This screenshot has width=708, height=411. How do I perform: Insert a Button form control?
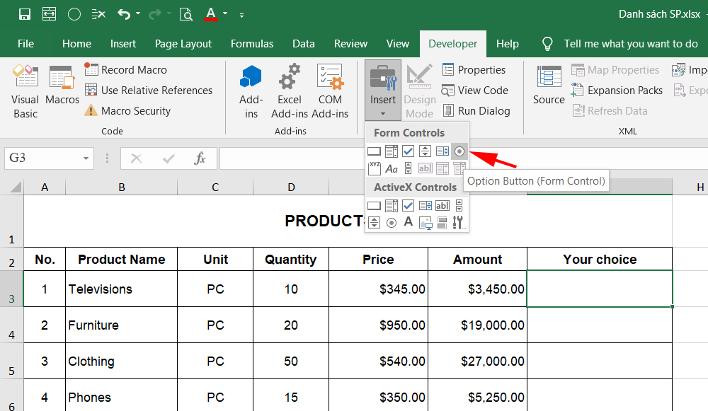(x=375, y=151)
